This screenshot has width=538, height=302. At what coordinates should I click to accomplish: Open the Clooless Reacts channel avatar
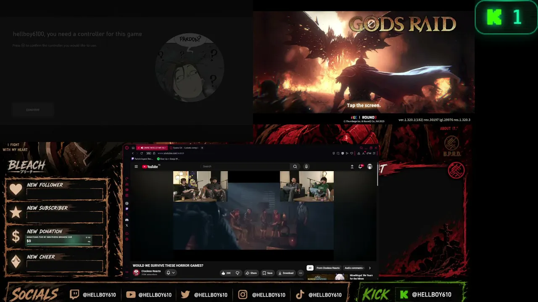pos(136,273)
